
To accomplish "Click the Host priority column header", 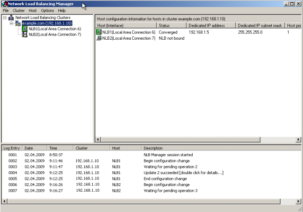I will (293, 26).
